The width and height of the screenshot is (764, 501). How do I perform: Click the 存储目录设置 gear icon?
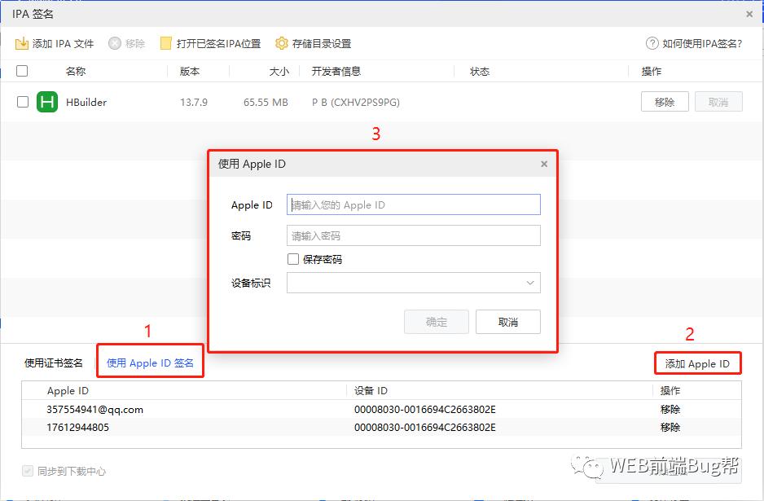point(281,44)
